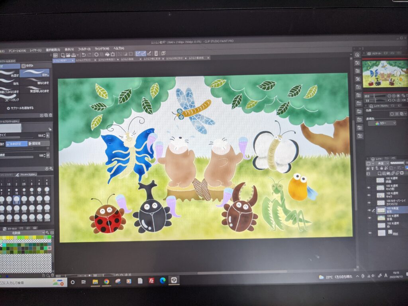This screenshot has width=408, height=306.
Task: Click top magnifier icon in right icon strip
Action: click(x=357, y=55)
